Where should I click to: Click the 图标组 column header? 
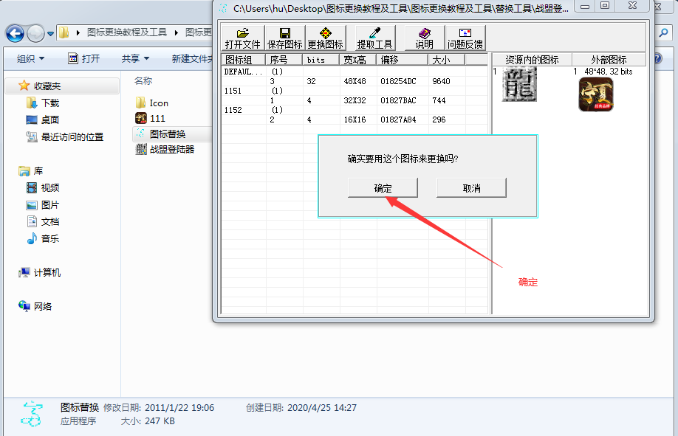pyautogui.click(x=243, y=60)
